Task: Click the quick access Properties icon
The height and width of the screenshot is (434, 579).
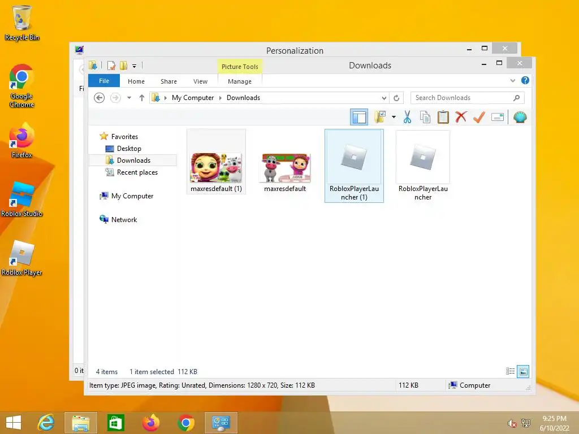Action: click(111, 66)
